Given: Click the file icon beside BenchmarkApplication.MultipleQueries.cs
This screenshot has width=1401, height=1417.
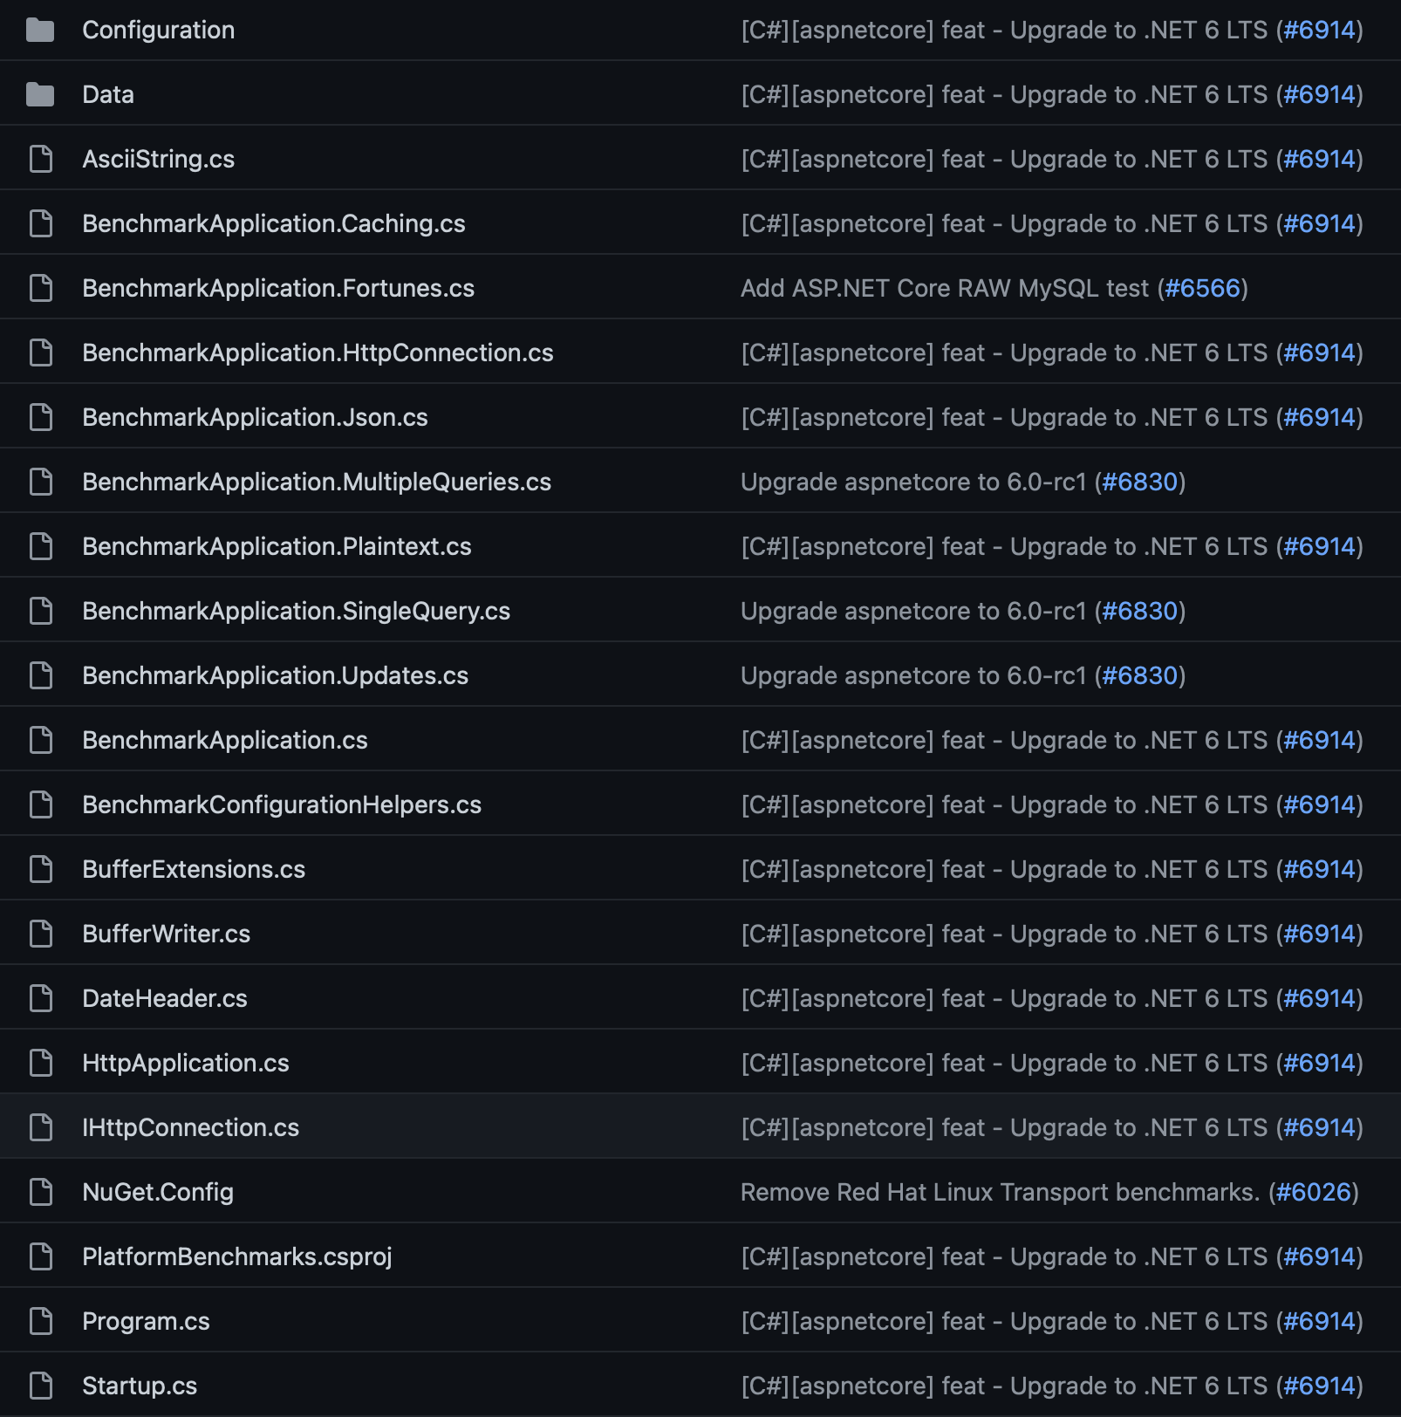Looking at the screenshot, I should tap(41, 483).
